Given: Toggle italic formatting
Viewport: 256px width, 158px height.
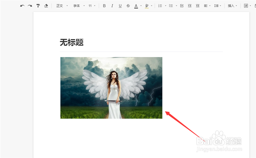Looking at the screenshot, I should point(112,6).
